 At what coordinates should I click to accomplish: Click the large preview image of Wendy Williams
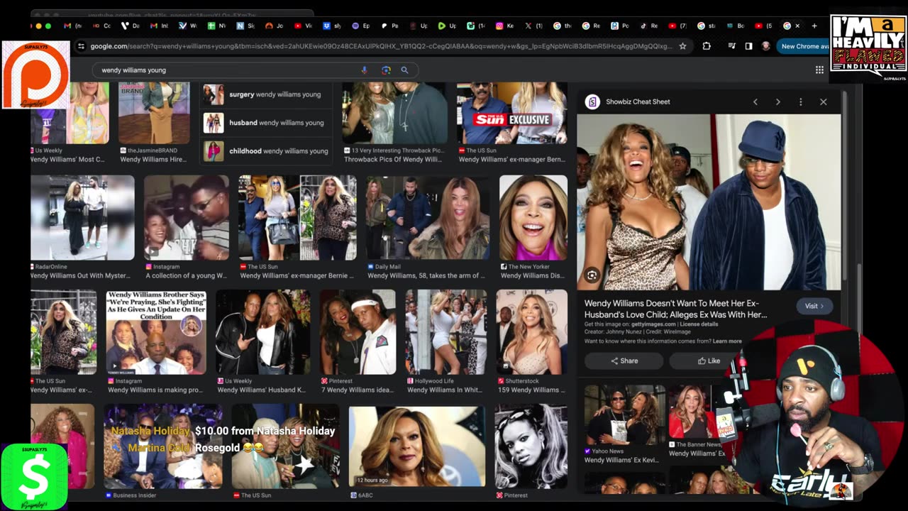709,202
